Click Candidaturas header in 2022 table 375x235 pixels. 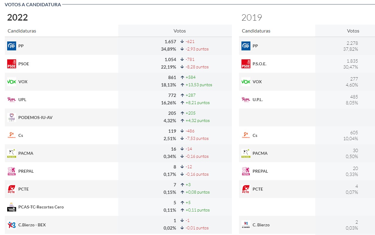22,31
